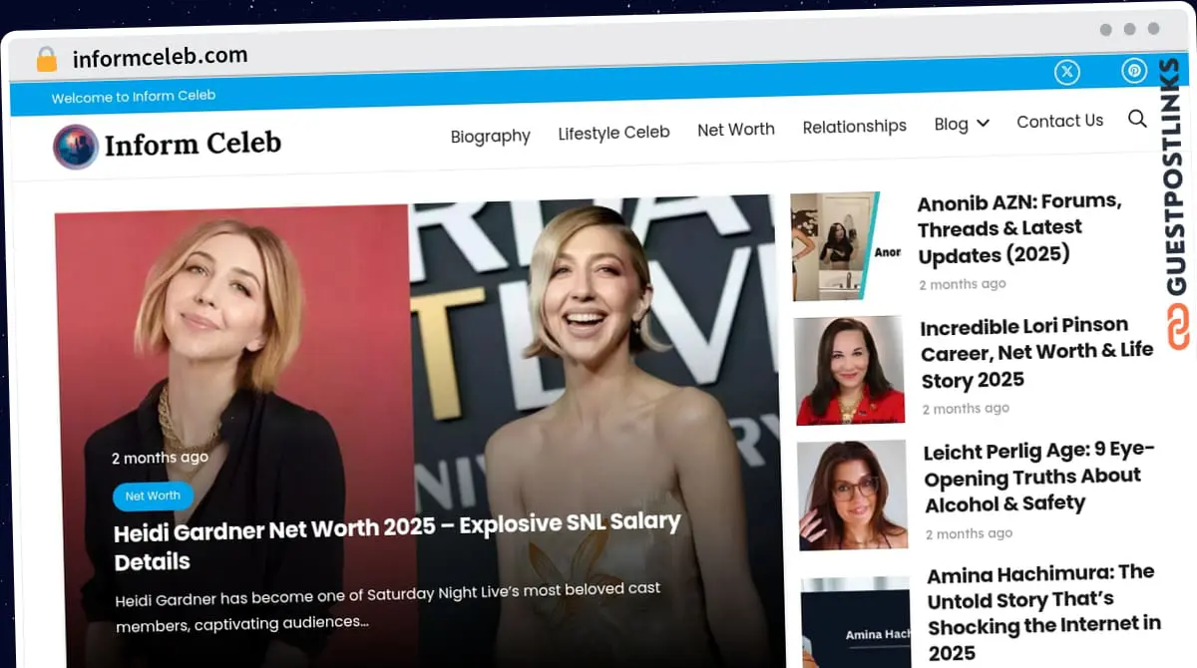Open the Pinterest profile icon
The width and height of the screenshot is (1197, 668).
[1133, 71]
